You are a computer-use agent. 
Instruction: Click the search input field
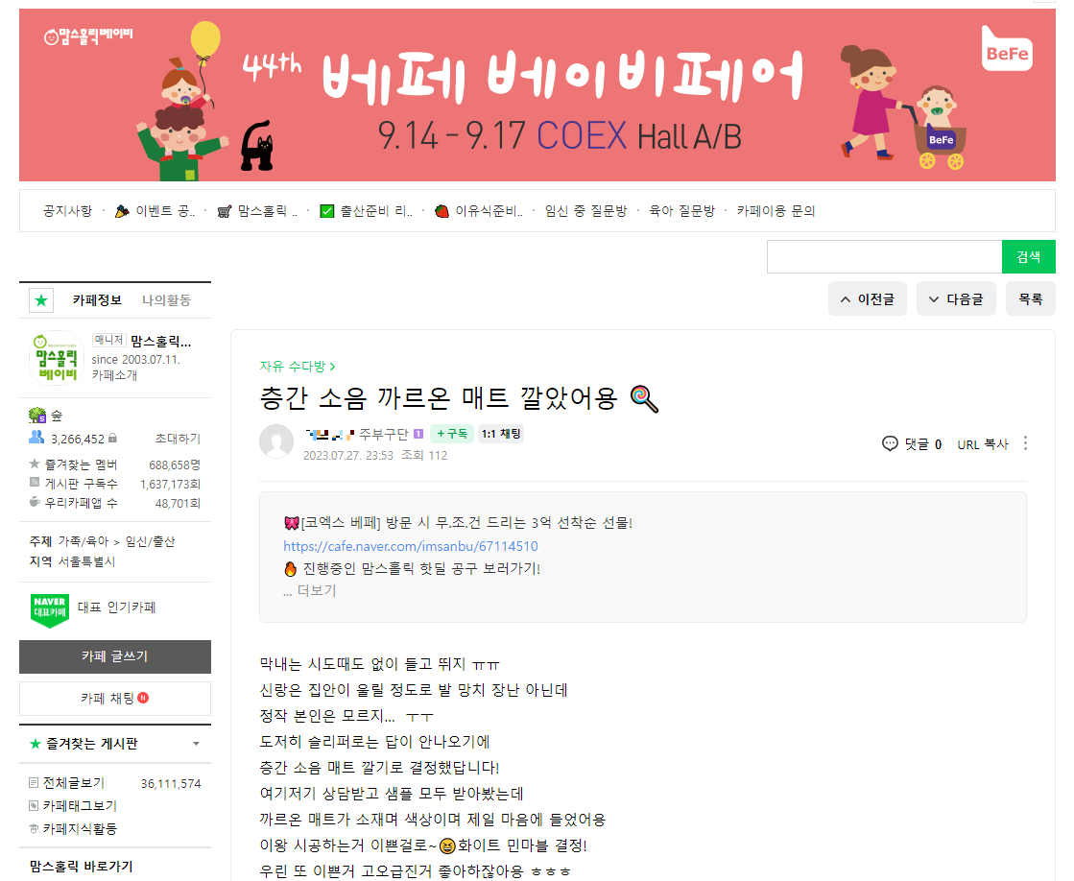coord(884,257)
